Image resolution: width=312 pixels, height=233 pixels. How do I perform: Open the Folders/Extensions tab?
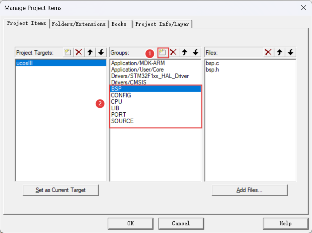point(79,24)
